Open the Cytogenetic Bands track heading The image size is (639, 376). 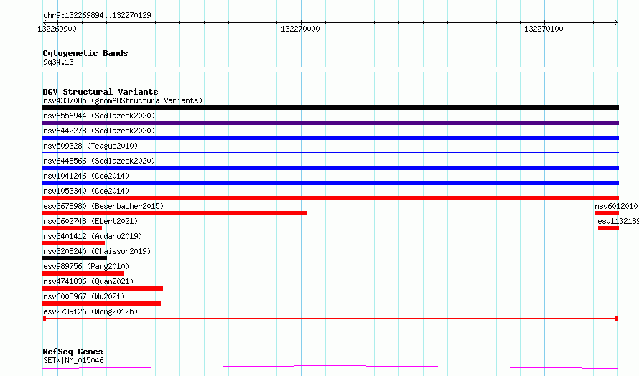click(x=85, y=53)
